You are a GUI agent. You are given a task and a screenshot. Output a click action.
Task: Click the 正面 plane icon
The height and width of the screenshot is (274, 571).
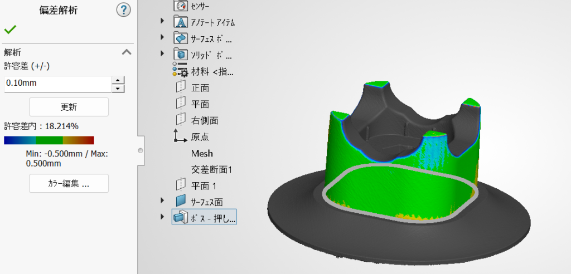coord(181,87)
